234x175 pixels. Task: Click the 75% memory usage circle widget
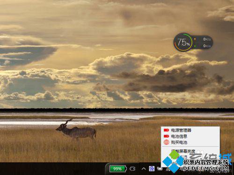[183, 42]
